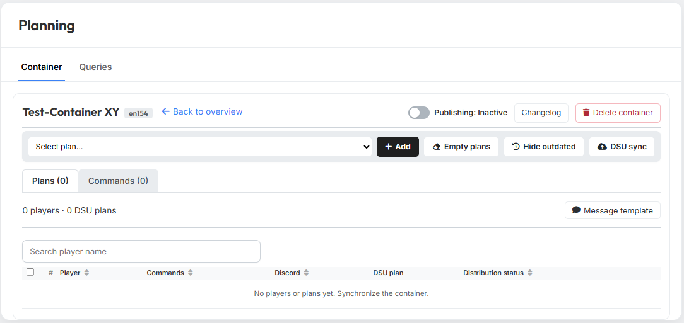Click the cloud upload icon on DSU sync
Viewport: 684px width, 323px height.
point(602,147)
